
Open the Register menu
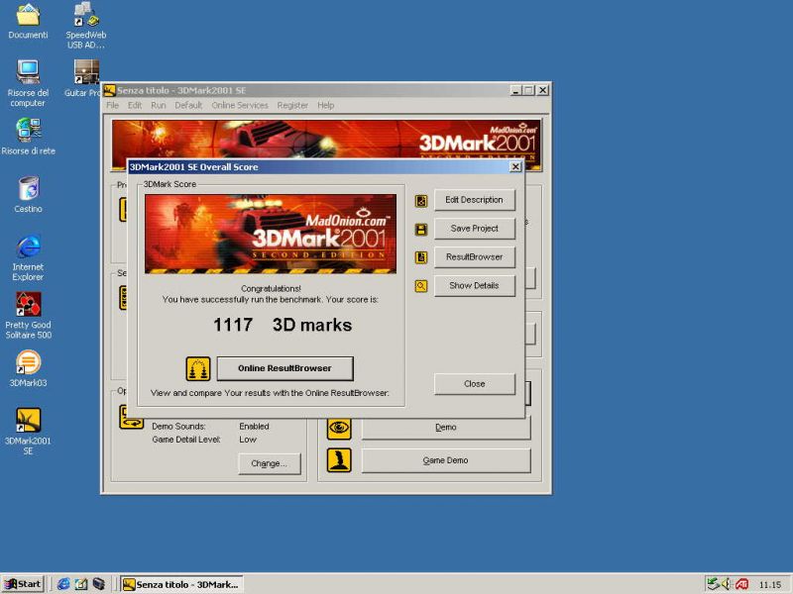292,105
